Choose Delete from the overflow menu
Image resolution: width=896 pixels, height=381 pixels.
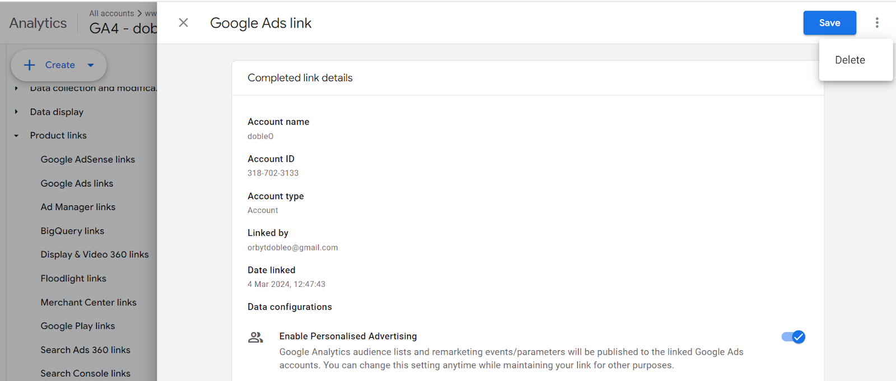tap(850, 60)
